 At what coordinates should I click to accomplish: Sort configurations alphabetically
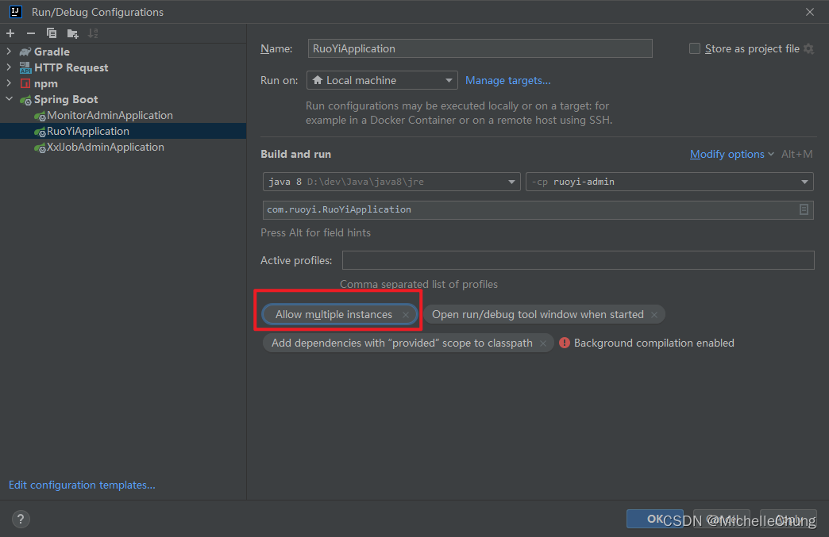point(93,33)
